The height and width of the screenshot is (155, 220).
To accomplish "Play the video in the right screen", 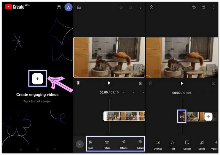I will pyautogui.click(x=182, y=84).
